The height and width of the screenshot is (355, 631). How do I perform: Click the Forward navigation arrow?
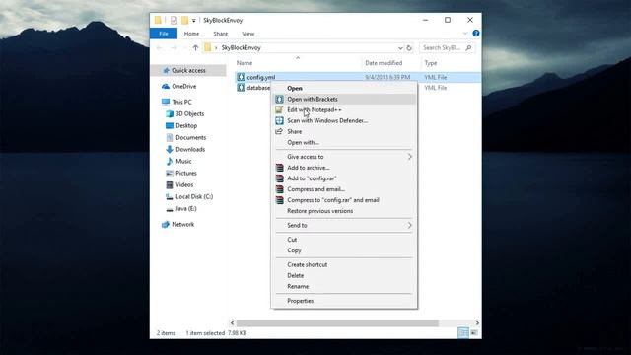174,48
